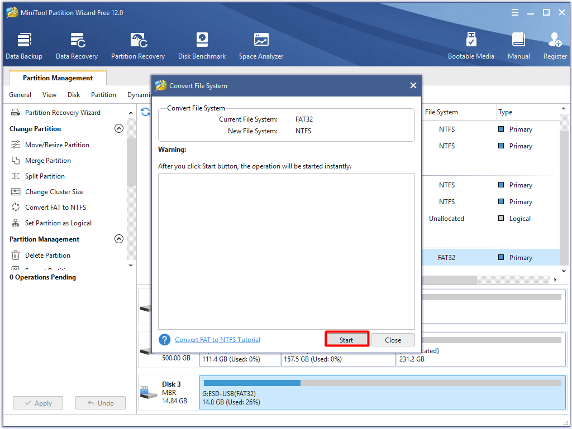572x429 pixels.
Task: Open the Data Backup tool
Action: point(24,46)
